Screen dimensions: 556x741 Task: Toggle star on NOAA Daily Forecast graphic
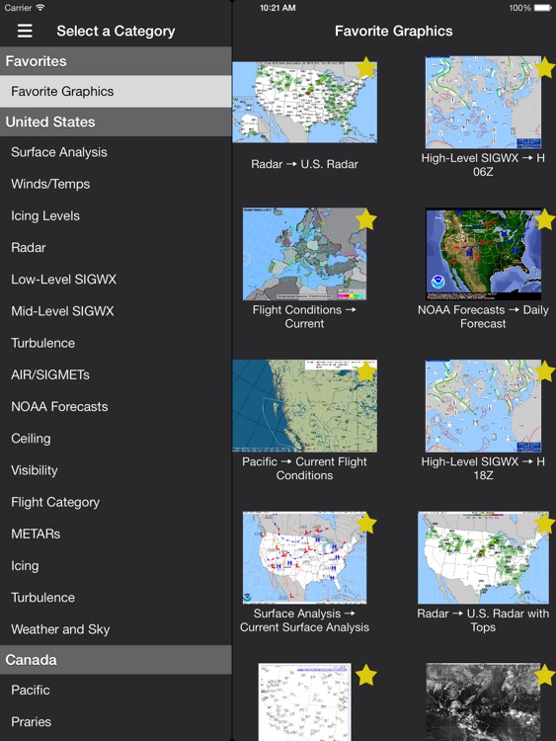point(545,219)
